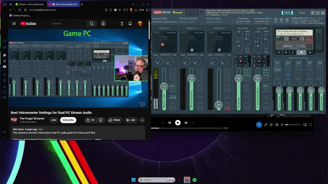The image size is (328, 184).
Task: Switch to Stream - Kick Dashboard tab
Action: [29, 4]
